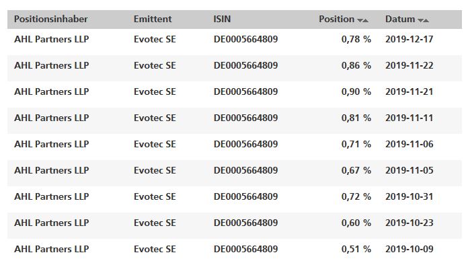466x261 pixels.
Task: Open AHL Partners LLP entry dated 2019-12-17
Action: [x=51, y=39]
